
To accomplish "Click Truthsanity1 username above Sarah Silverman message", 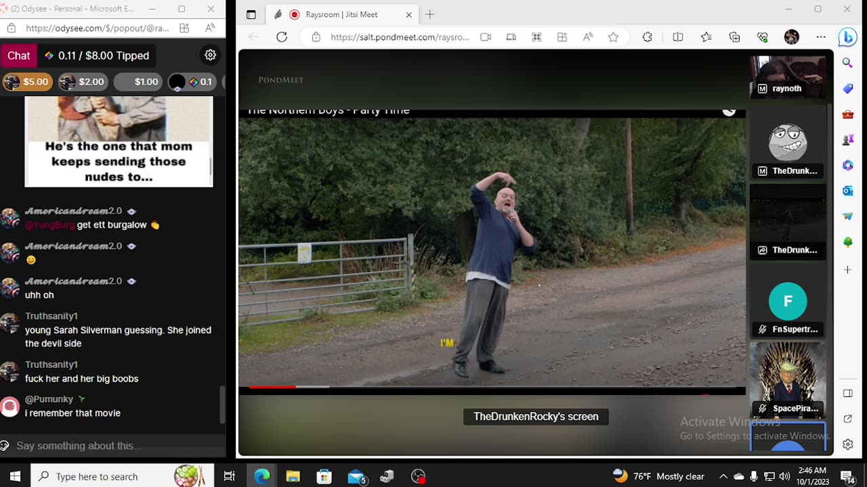I will pos(51,316).
